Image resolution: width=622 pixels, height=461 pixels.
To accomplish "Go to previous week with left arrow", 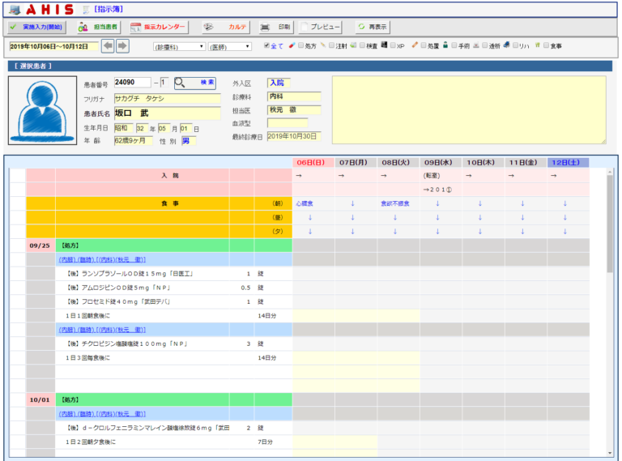I will point(108,46).
